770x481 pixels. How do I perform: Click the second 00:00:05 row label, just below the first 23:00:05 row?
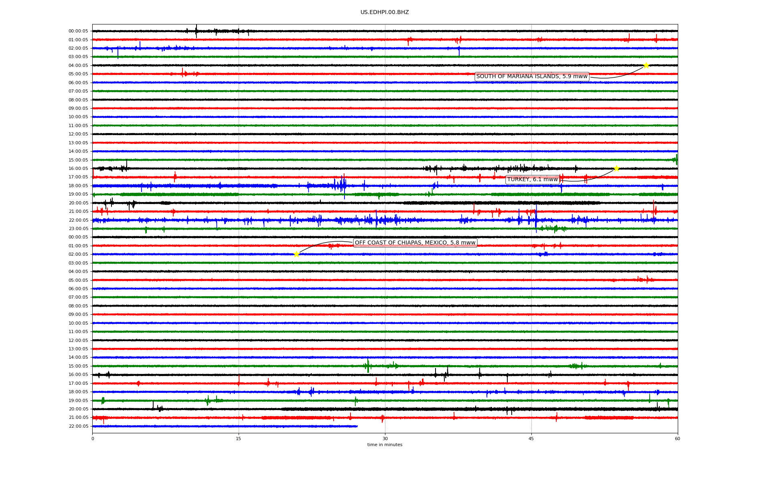click(78, 237)
